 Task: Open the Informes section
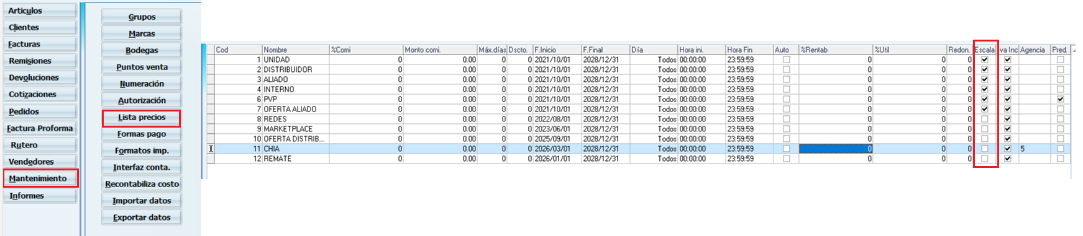(40, 196)
